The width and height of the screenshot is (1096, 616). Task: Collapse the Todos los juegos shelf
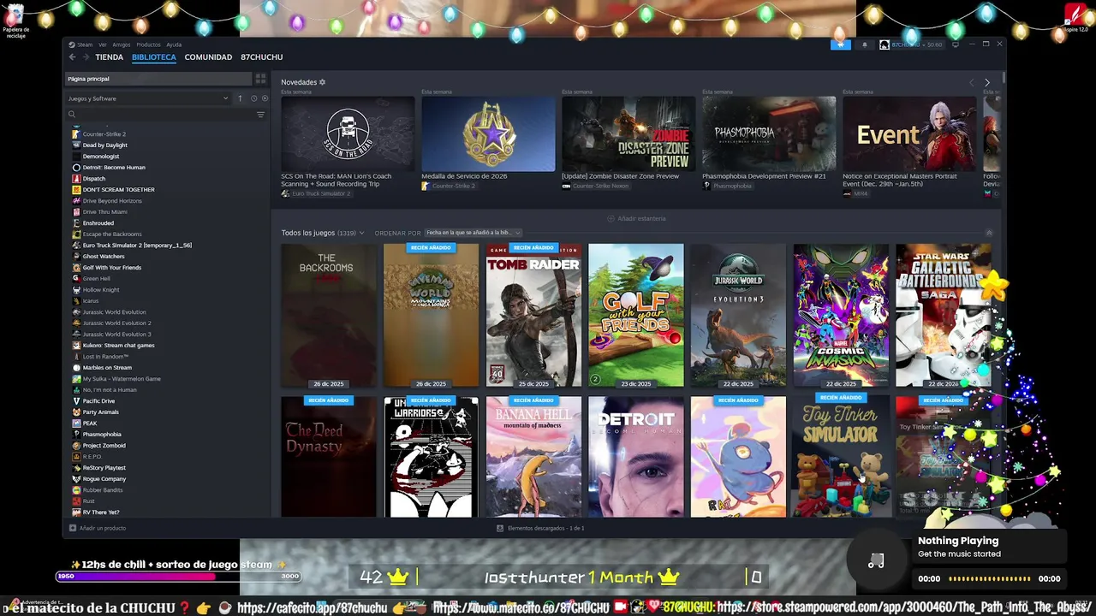point(989,233)
